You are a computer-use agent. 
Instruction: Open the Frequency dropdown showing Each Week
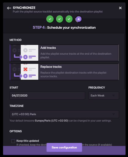(104, 96)
